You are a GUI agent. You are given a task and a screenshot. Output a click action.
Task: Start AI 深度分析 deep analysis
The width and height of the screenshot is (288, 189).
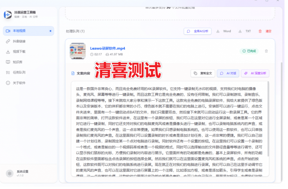[x=255, y=73]
